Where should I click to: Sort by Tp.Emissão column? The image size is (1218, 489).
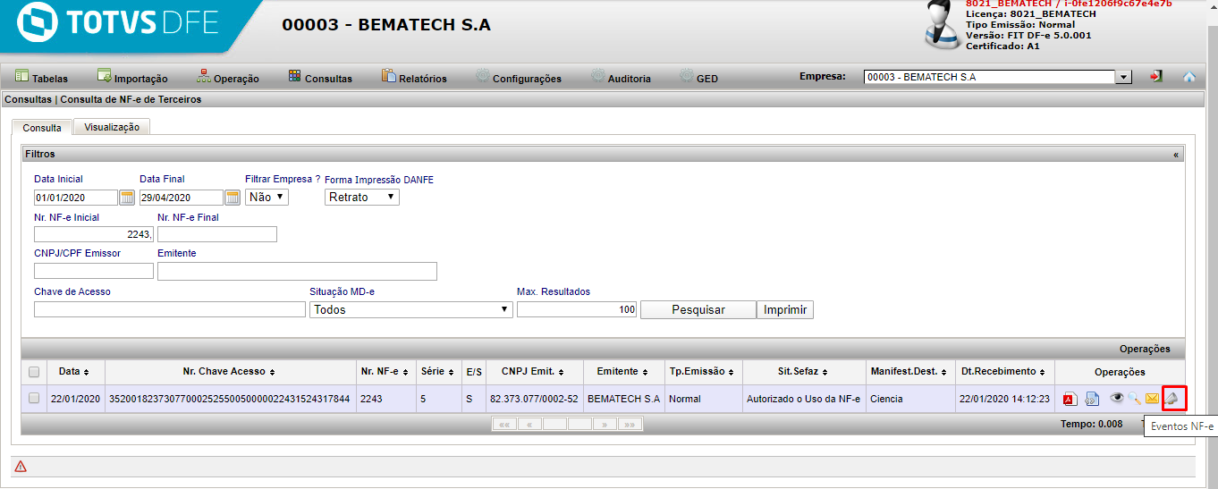click(x=702, y=371)
